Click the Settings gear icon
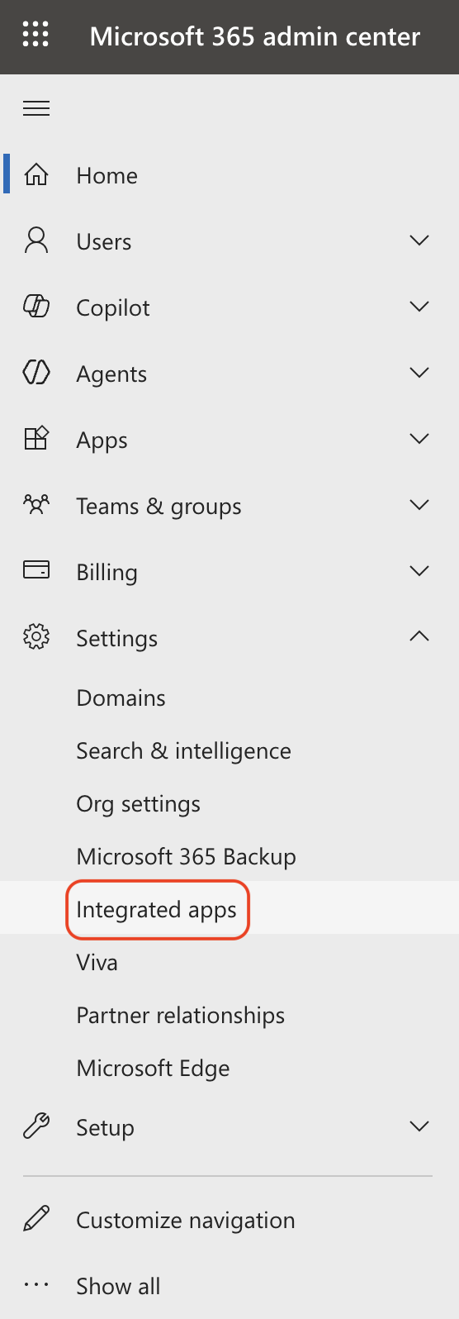 coord(36,637)
